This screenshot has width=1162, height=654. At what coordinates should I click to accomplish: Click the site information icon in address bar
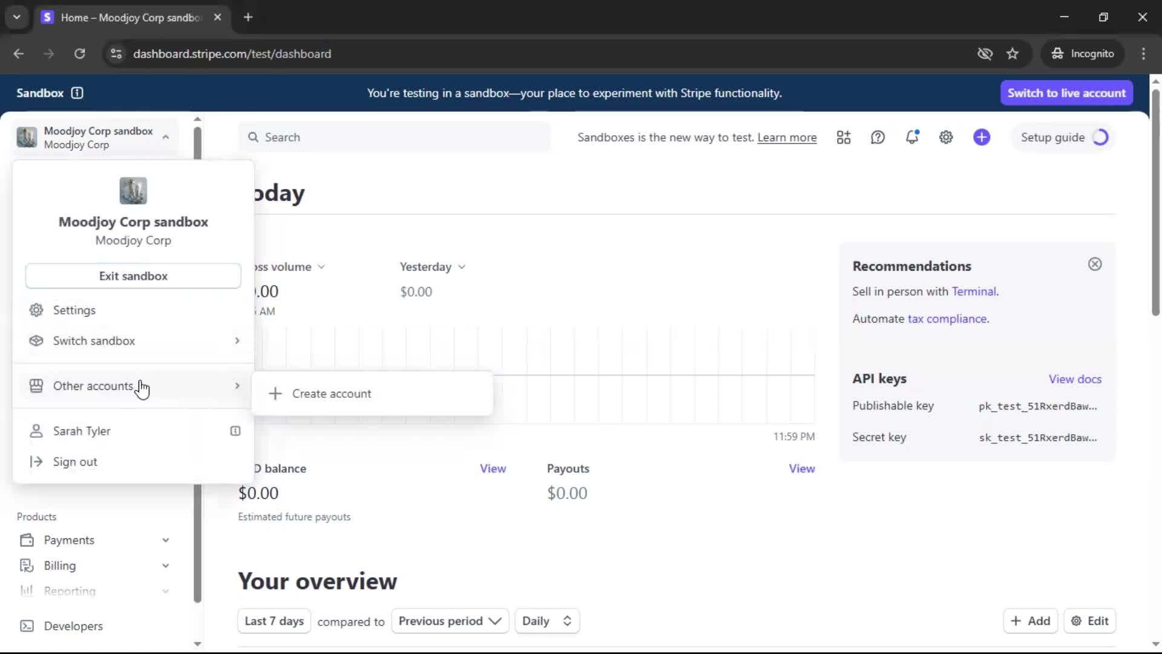tap(116, 54)
